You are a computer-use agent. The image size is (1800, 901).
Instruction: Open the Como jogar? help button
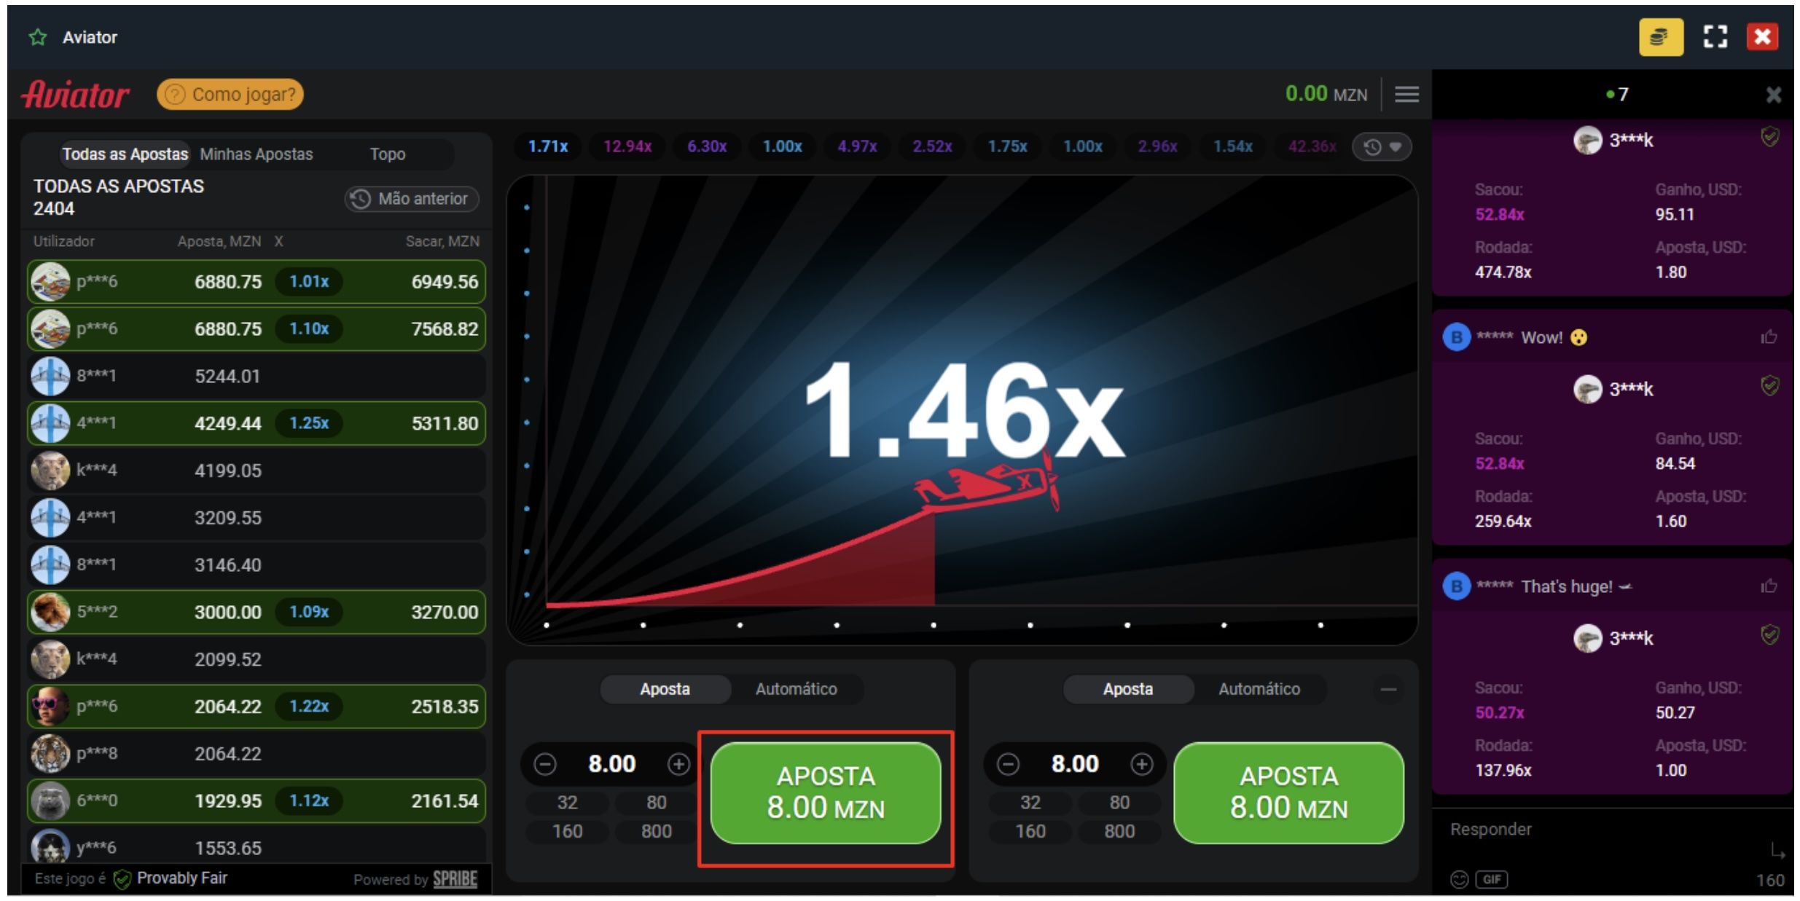(x=230, y=94)
